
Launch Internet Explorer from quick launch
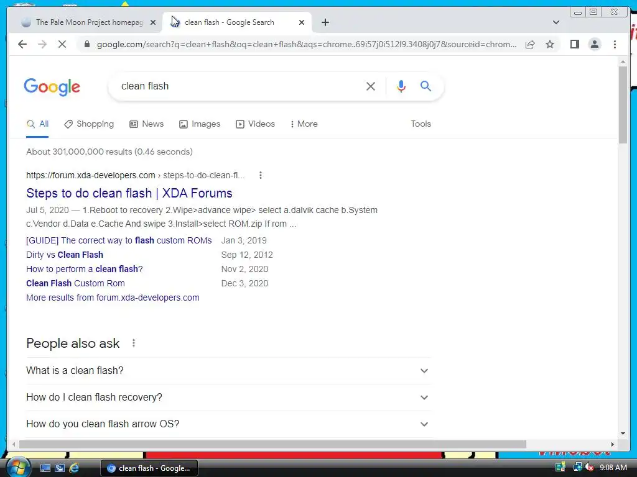tap(74, 468)
